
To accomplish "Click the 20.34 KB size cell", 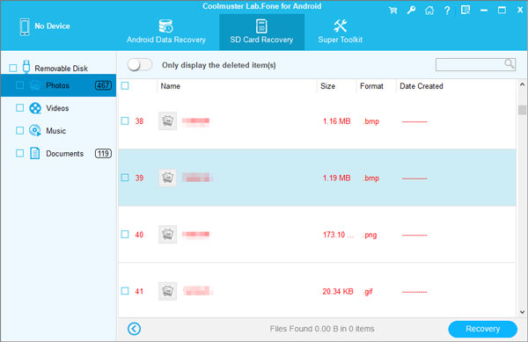I will coord(337,291).
